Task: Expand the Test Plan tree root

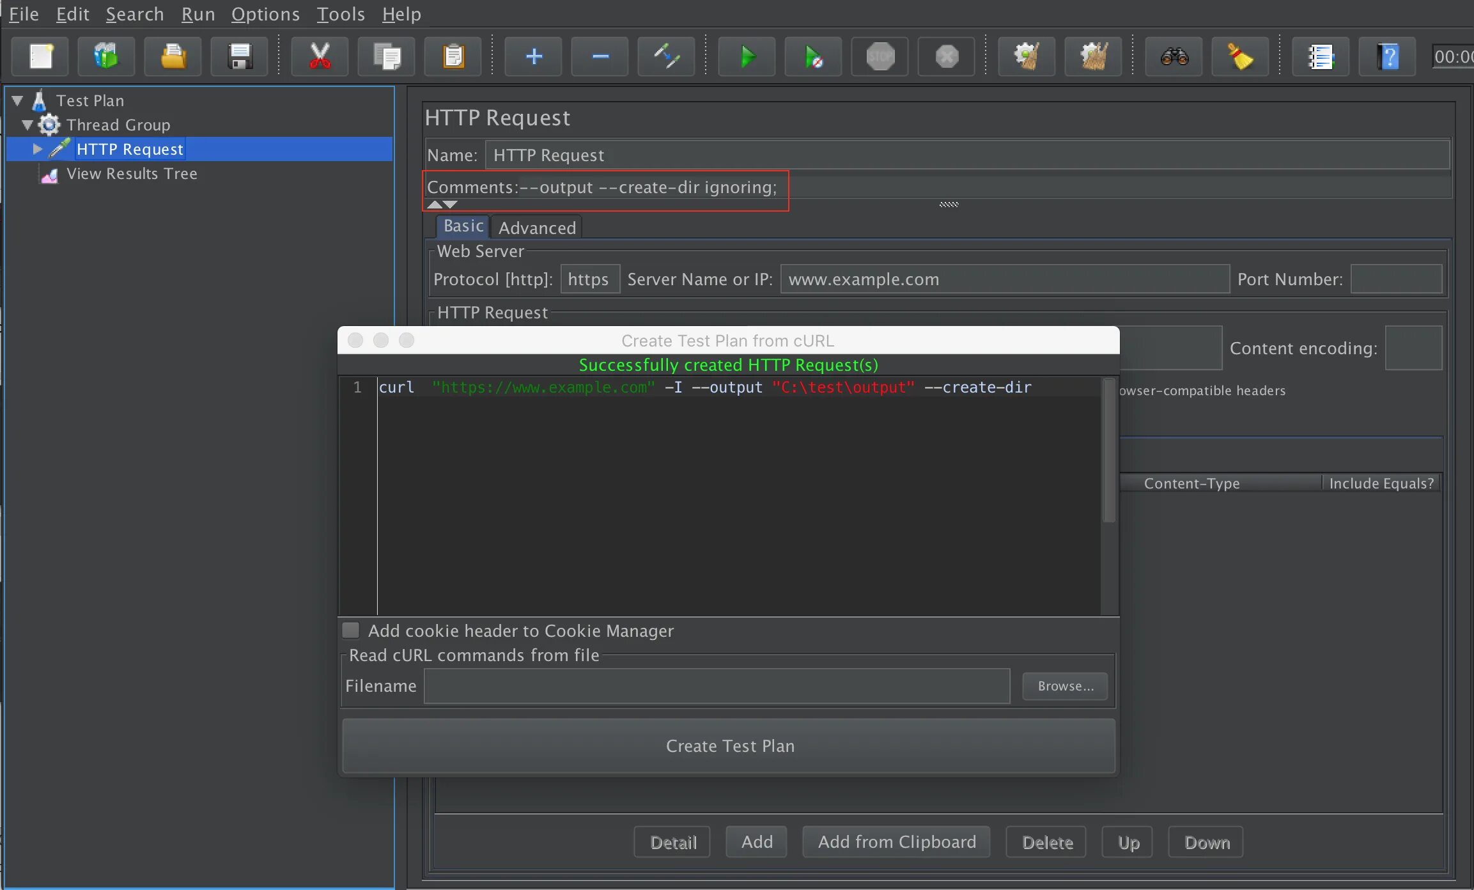Action: point(18,100)
